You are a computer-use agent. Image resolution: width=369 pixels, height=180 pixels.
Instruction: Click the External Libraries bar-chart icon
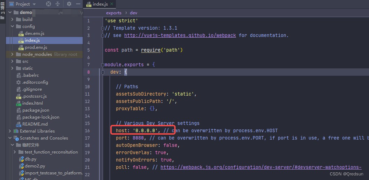[x=16, y=131]
